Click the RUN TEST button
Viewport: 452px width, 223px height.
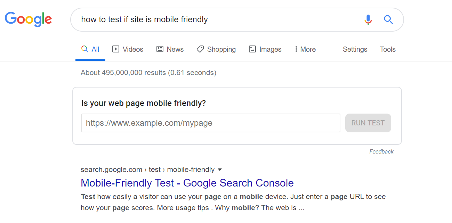coord(368,123)
